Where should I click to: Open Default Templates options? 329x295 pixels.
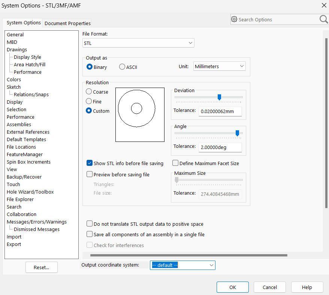[x=27, y=139]
